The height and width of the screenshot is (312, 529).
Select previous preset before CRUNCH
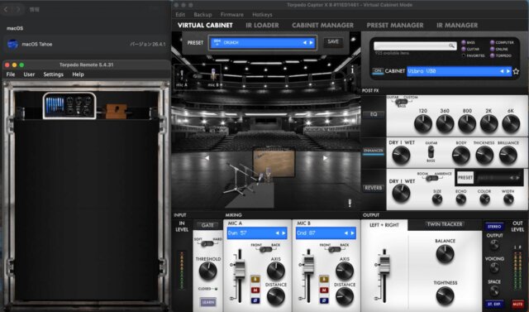point(305,43)
